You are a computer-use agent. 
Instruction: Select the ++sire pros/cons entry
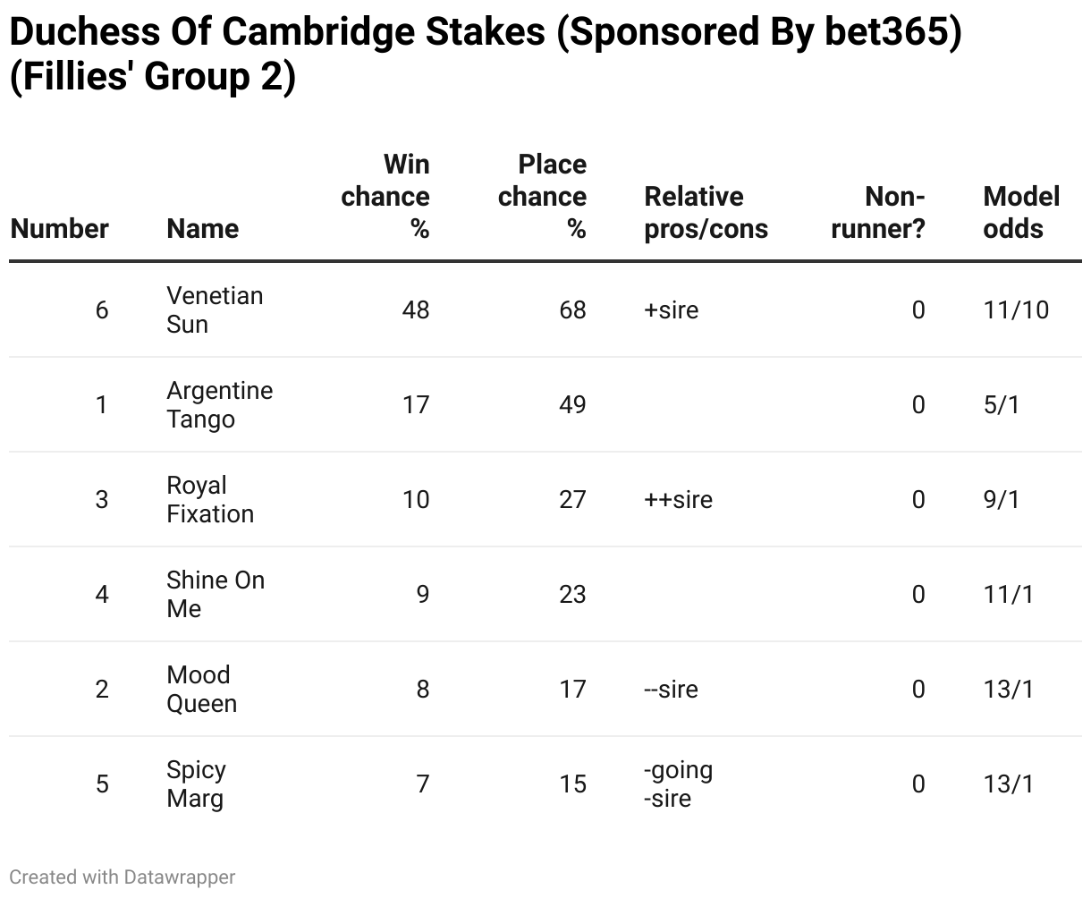[x=678, y=499]
